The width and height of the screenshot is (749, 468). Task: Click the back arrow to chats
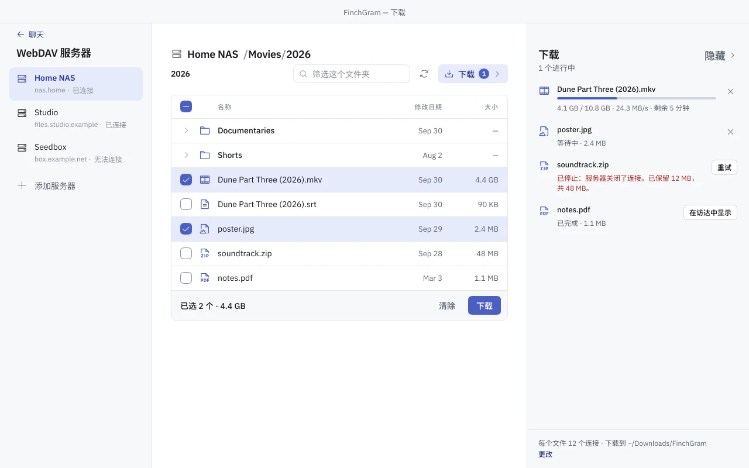21,35
